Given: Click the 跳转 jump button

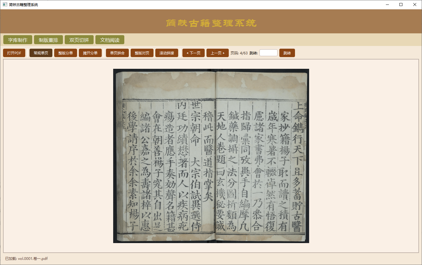Looking at the screenshot, I should tap(287, 53).
